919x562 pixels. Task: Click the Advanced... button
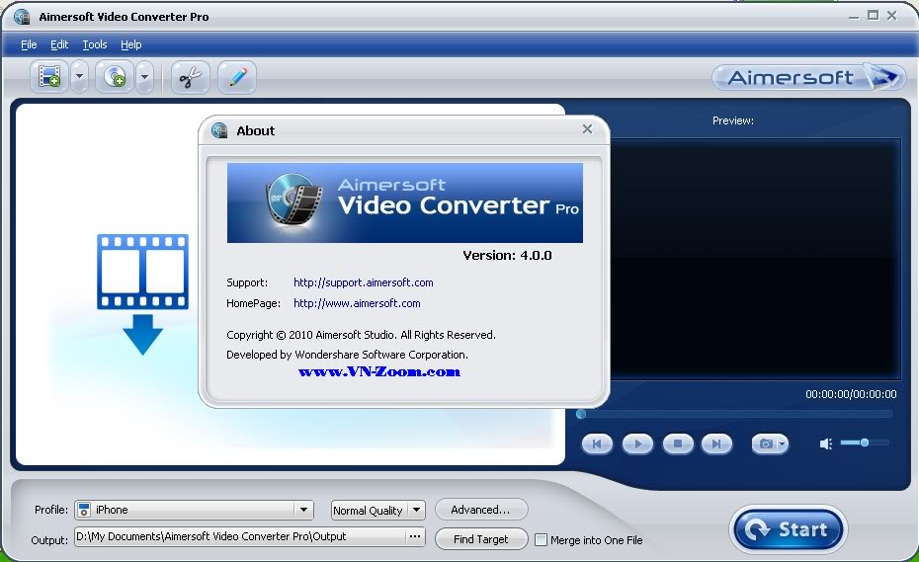[480, 510]
